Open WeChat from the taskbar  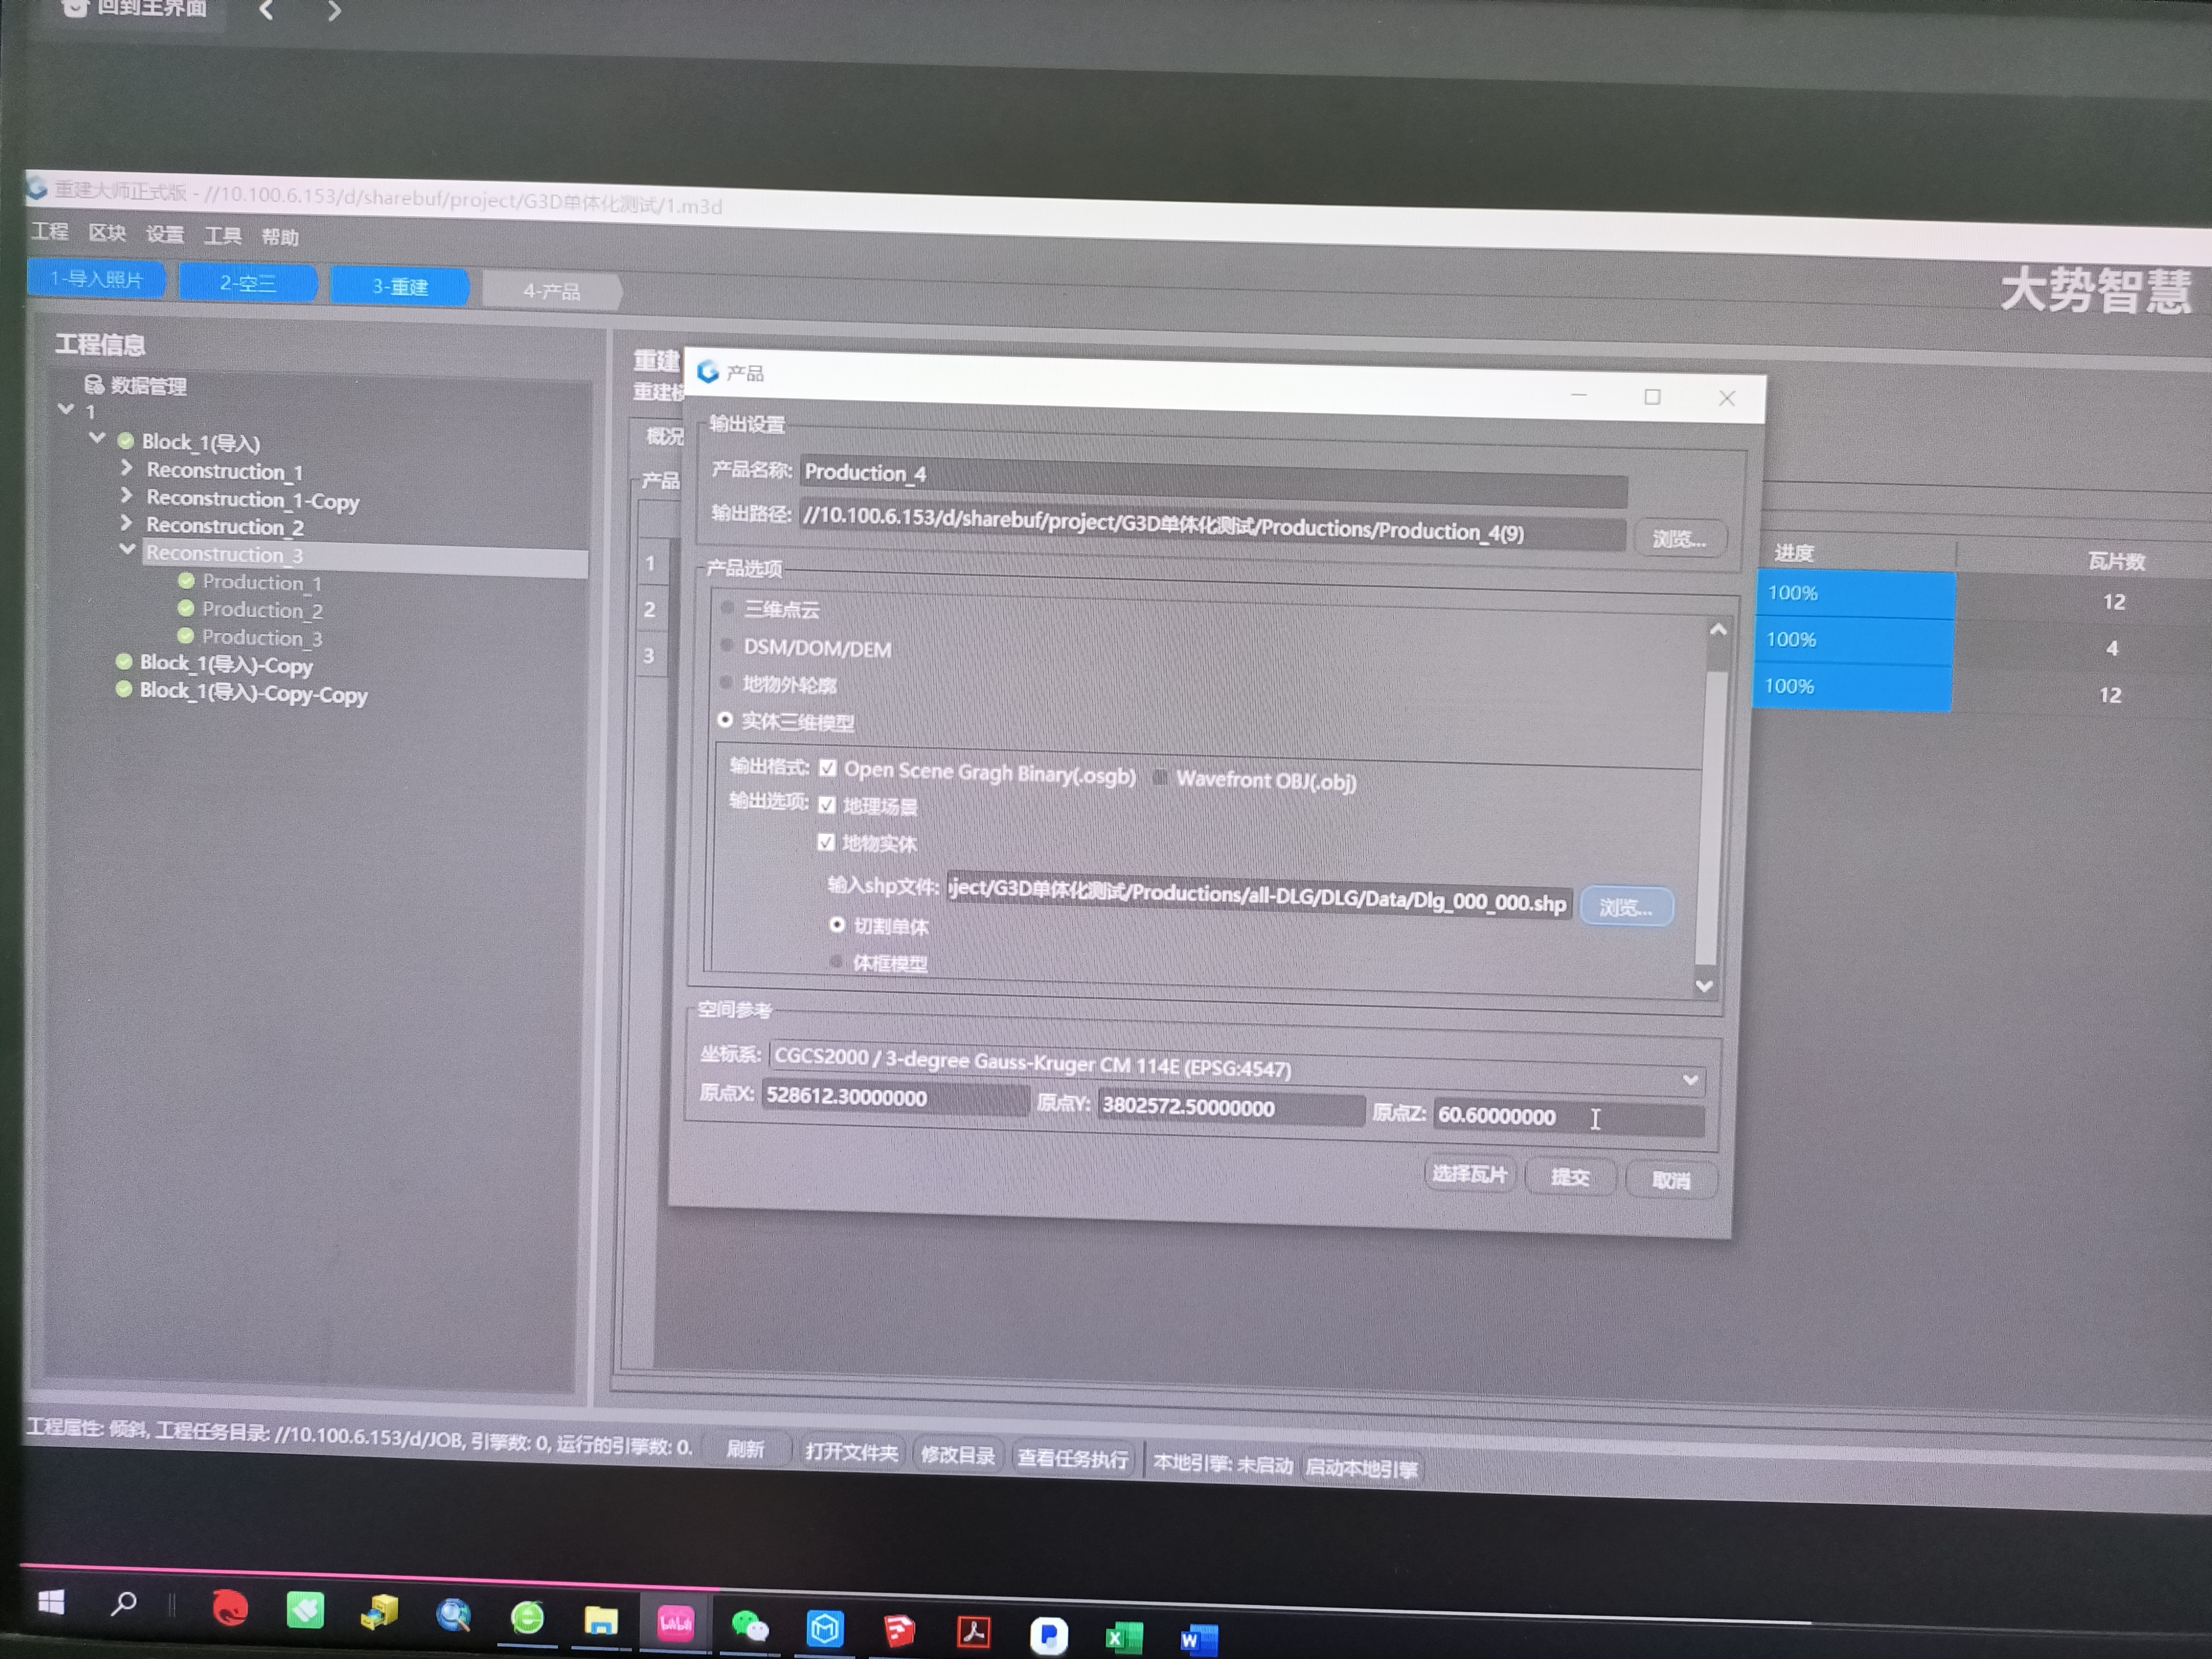click(x=750, y=1625)
